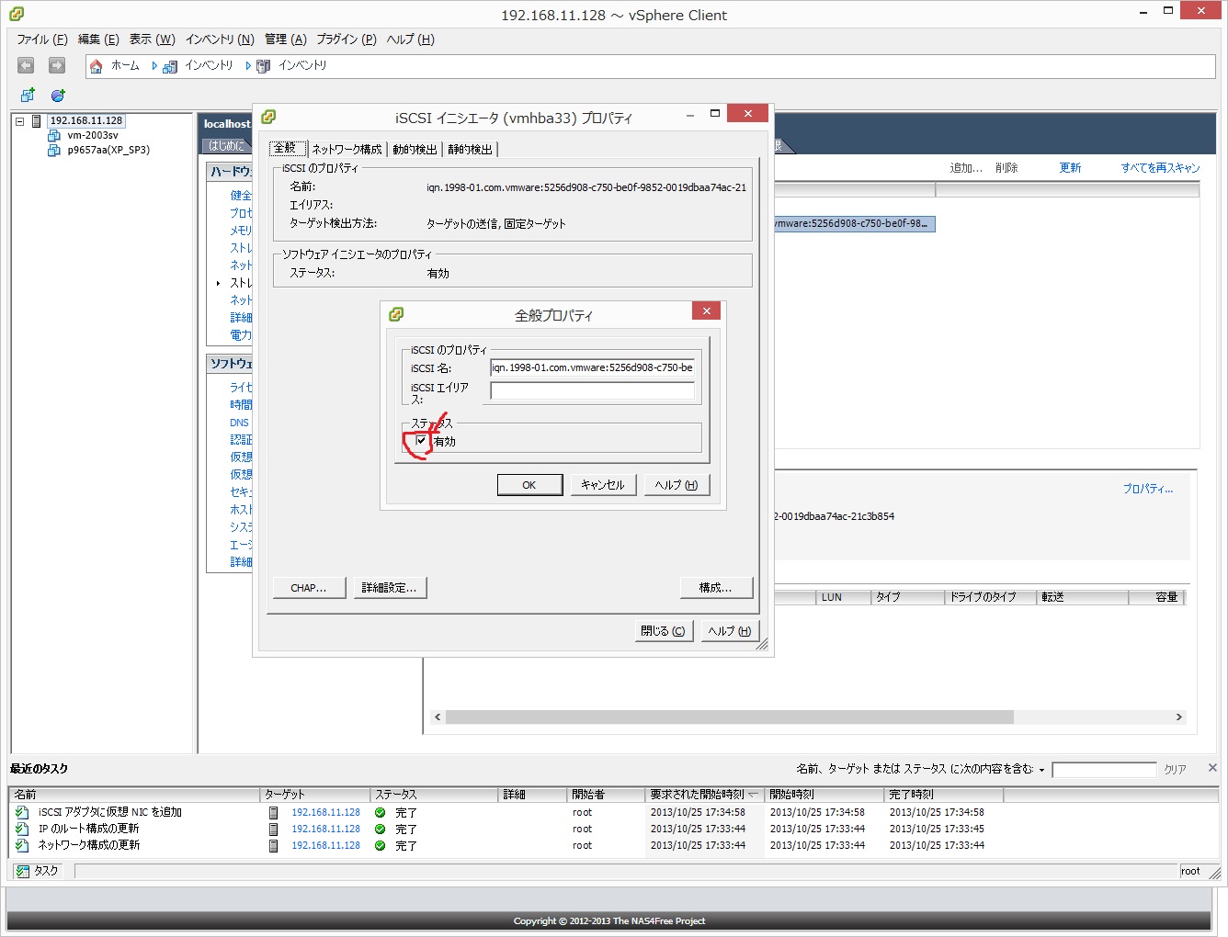The image size is (1228, 937).
Task: Open the 管理 (A) menu
Action: pyautogui.click(x=286, y=40)
